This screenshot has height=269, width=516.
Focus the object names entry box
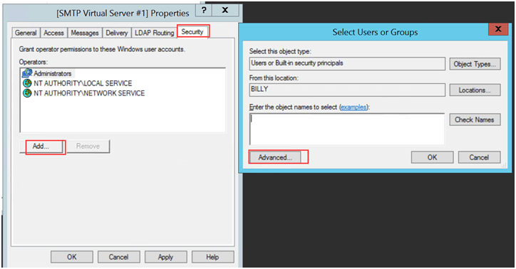[x=347, y=129]
